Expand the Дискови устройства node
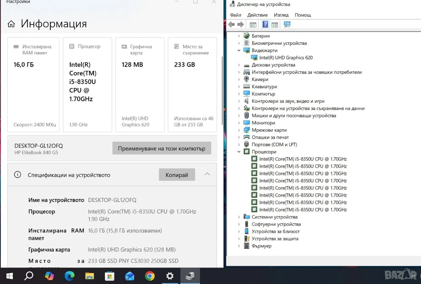The height and width of the screenshot is (284, 421). [x=239, y=65]
